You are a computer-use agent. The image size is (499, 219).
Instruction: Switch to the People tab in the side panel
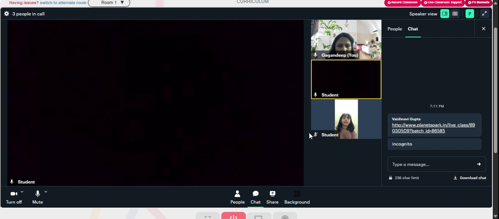pos(395,29)
